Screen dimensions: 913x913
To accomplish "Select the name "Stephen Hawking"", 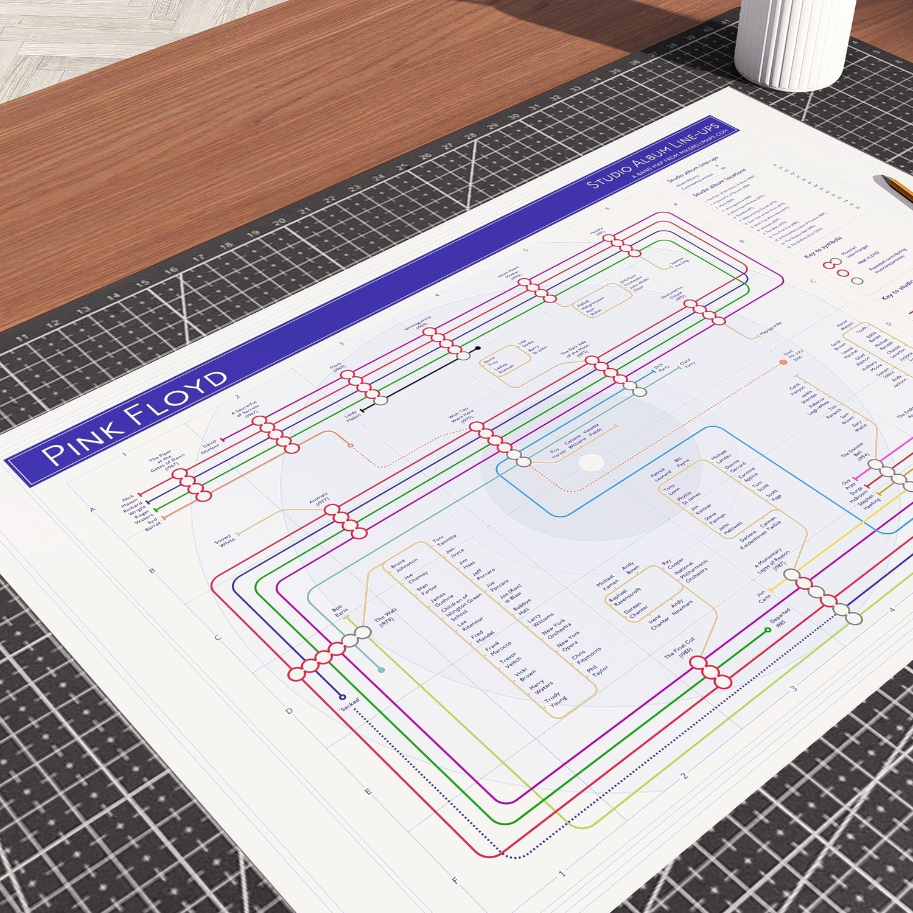I will coord(869,502).
